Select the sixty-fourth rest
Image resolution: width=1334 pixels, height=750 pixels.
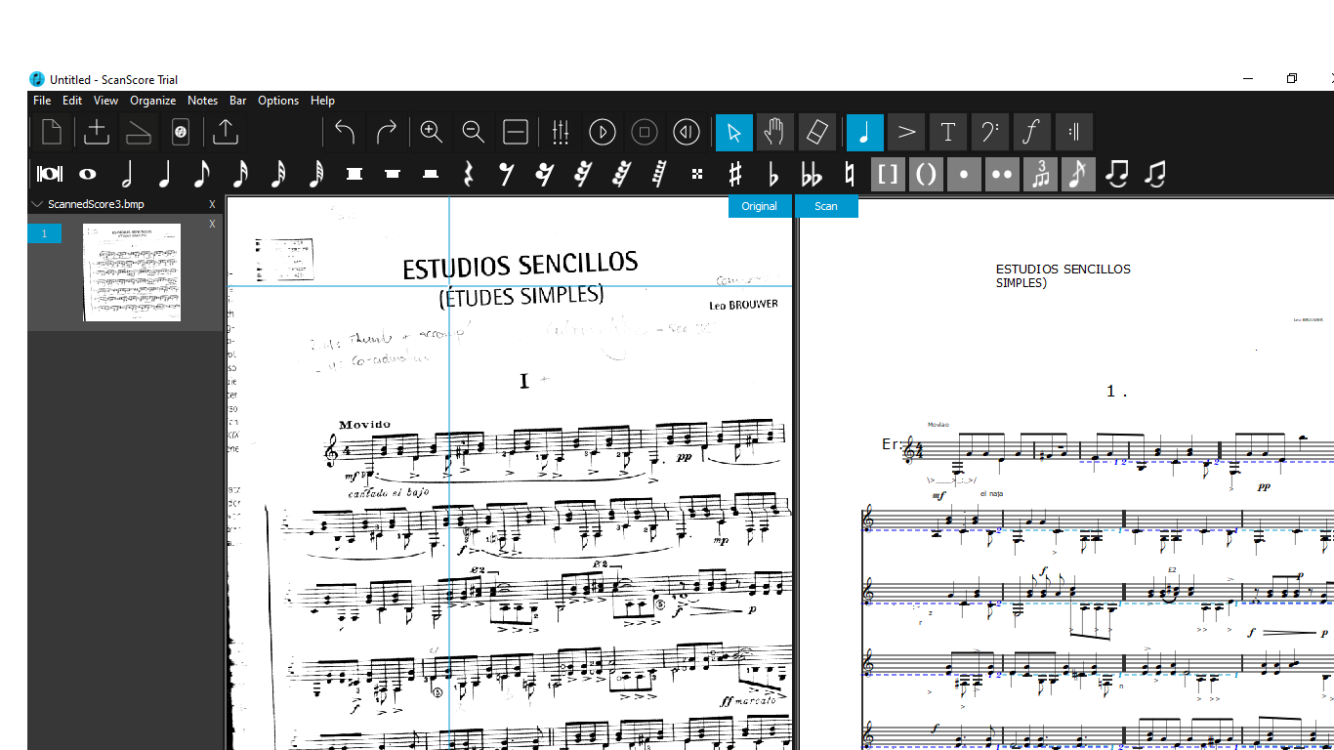(621, 174)
